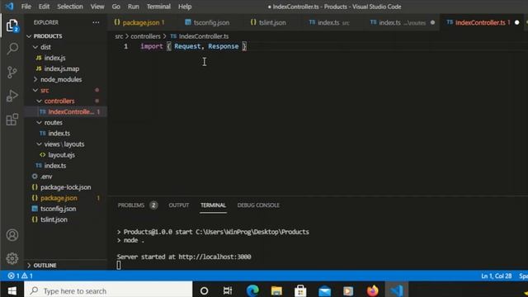The width and height of the screenshot is (528, 297).
Task: Open the media player taskbar icon
Action: (x=348, y=290)
